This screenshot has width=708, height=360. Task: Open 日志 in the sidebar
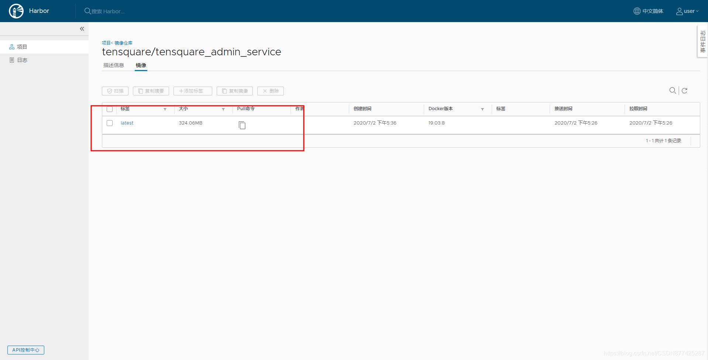pos(22,60)
